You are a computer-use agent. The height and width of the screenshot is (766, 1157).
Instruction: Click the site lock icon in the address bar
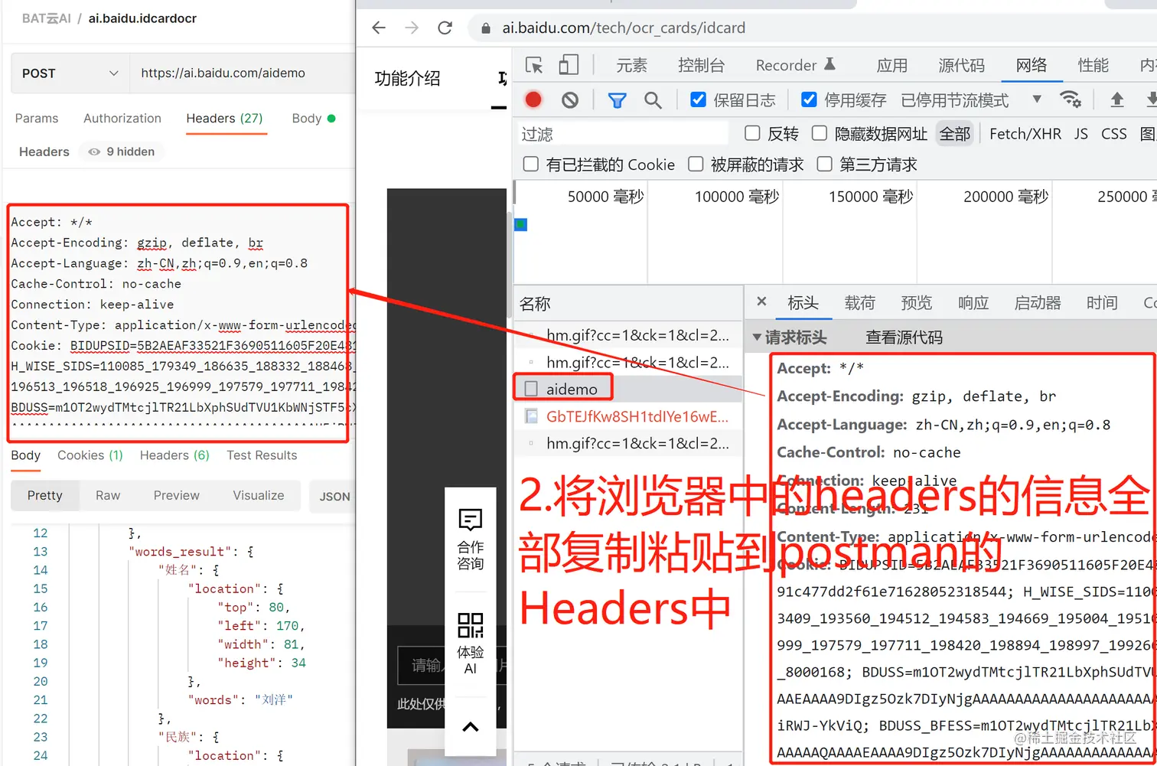pos(485,28)
